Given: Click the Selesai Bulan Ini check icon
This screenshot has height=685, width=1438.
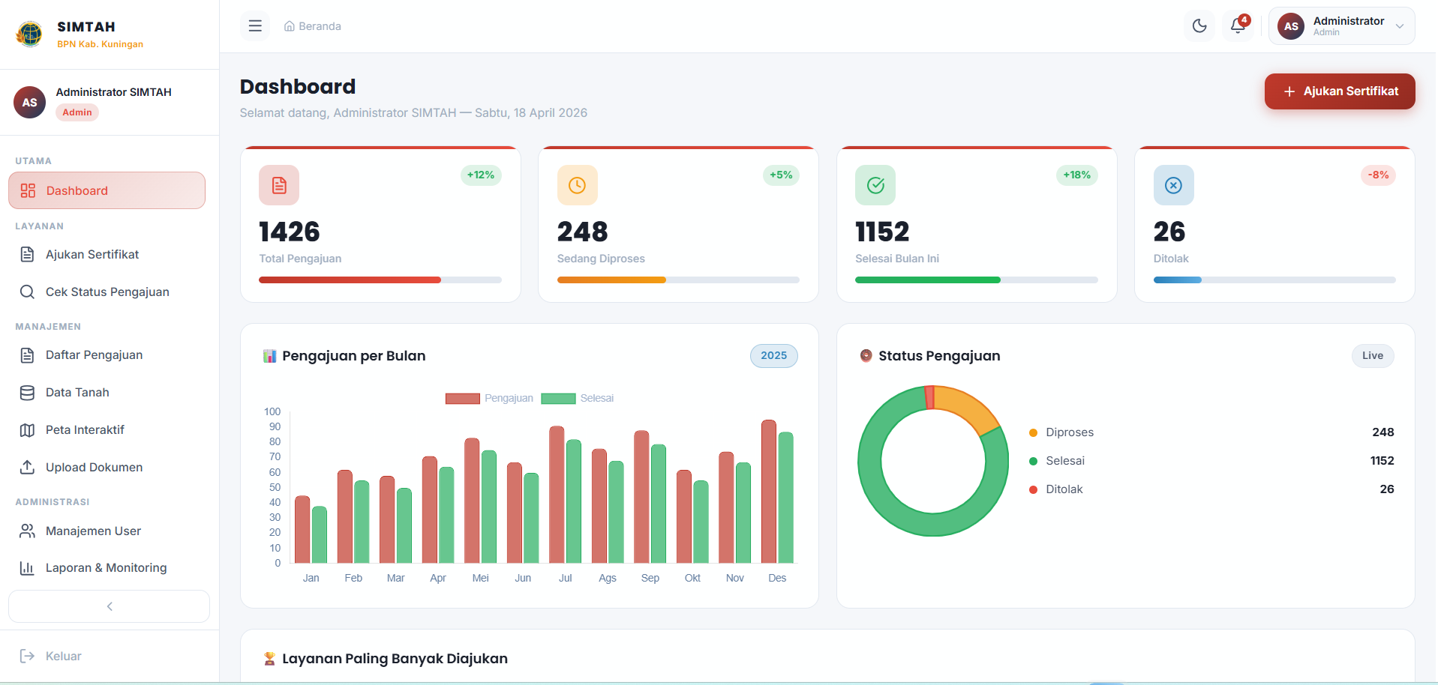Looking at the screenshot, I should click(x=875, y=185).
